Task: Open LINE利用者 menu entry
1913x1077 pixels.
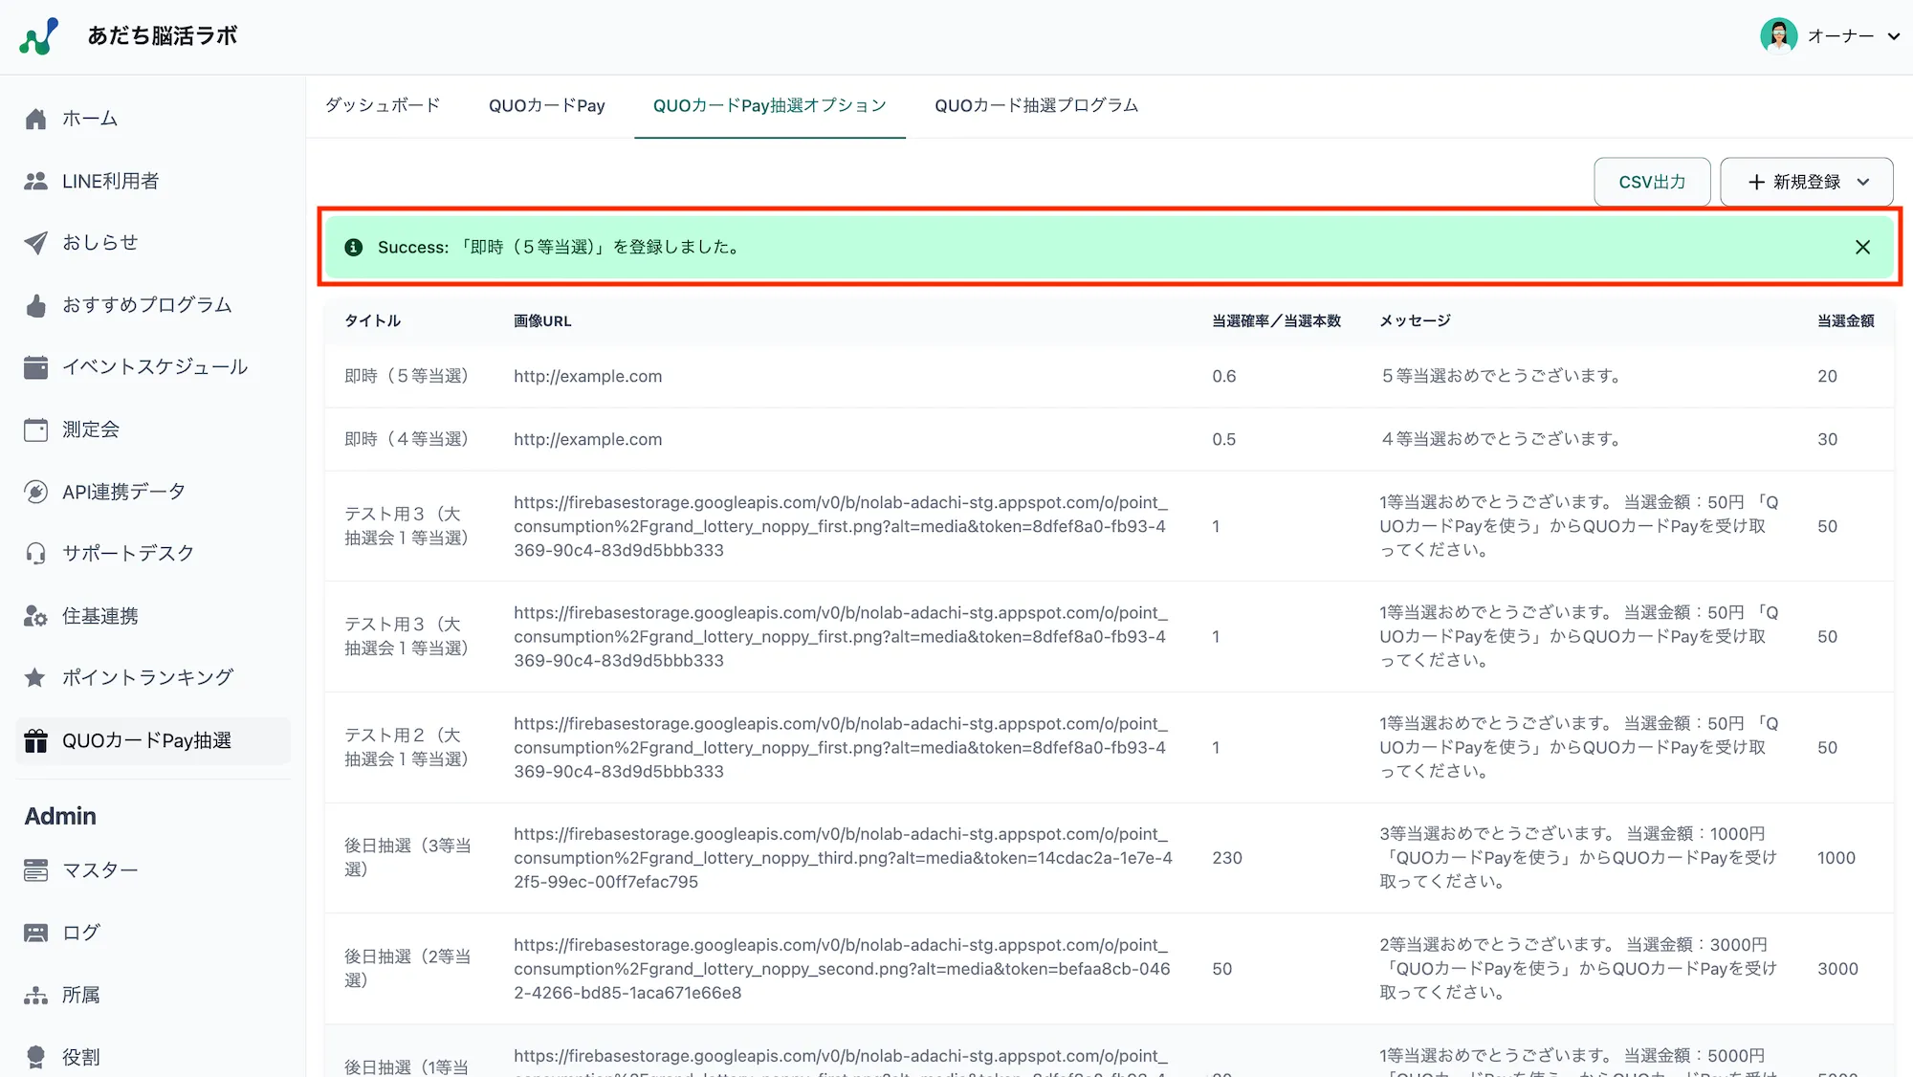Action: (x=153, y=181)
